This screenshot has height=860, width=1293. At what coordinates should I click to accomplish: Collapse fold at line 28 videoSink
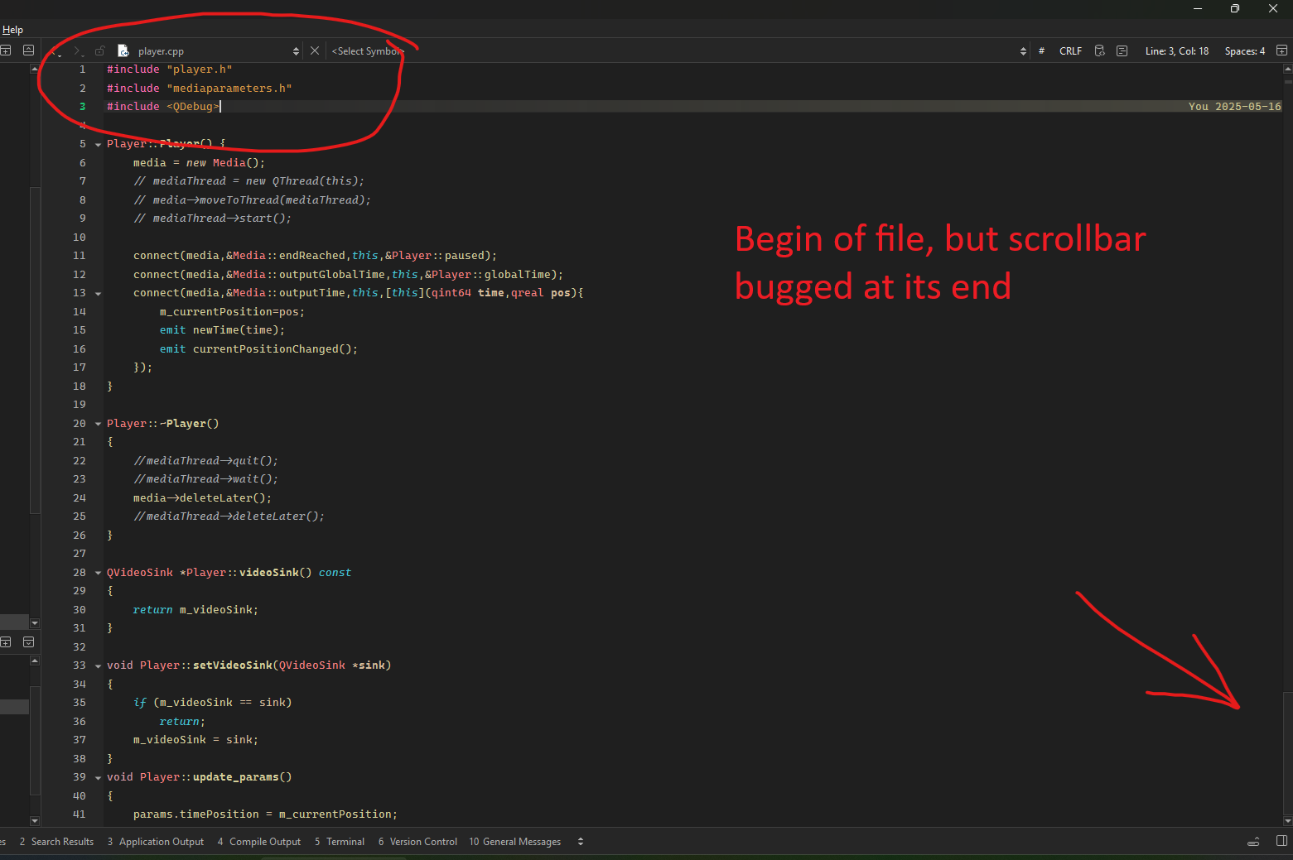pyautogui.click(x=98, y=573)
